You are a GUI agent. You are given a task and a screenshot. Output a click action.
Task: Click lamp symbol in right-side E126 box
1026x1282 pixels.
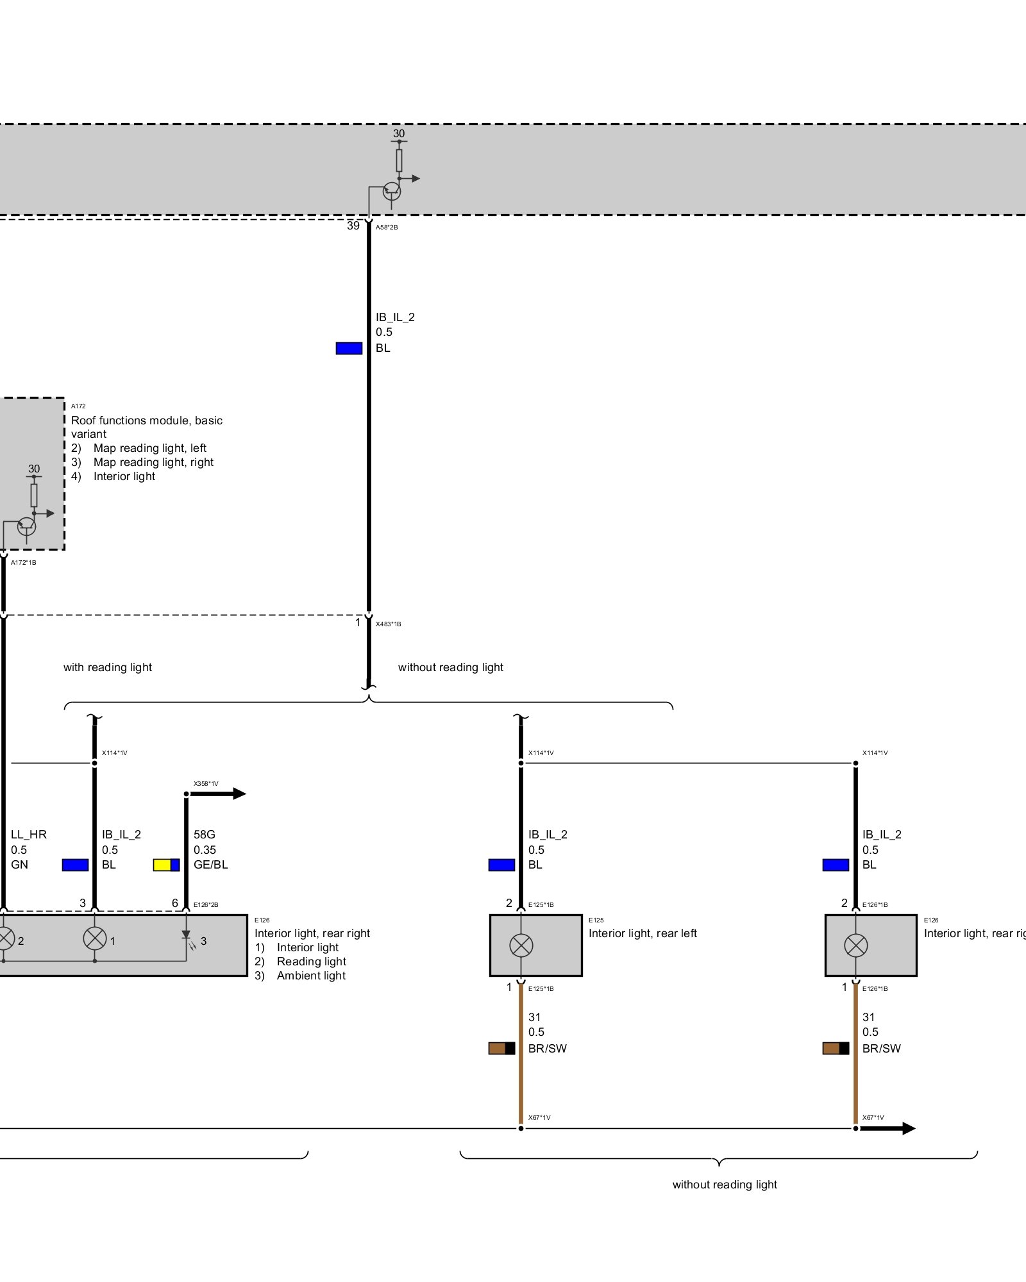point(855,945)
